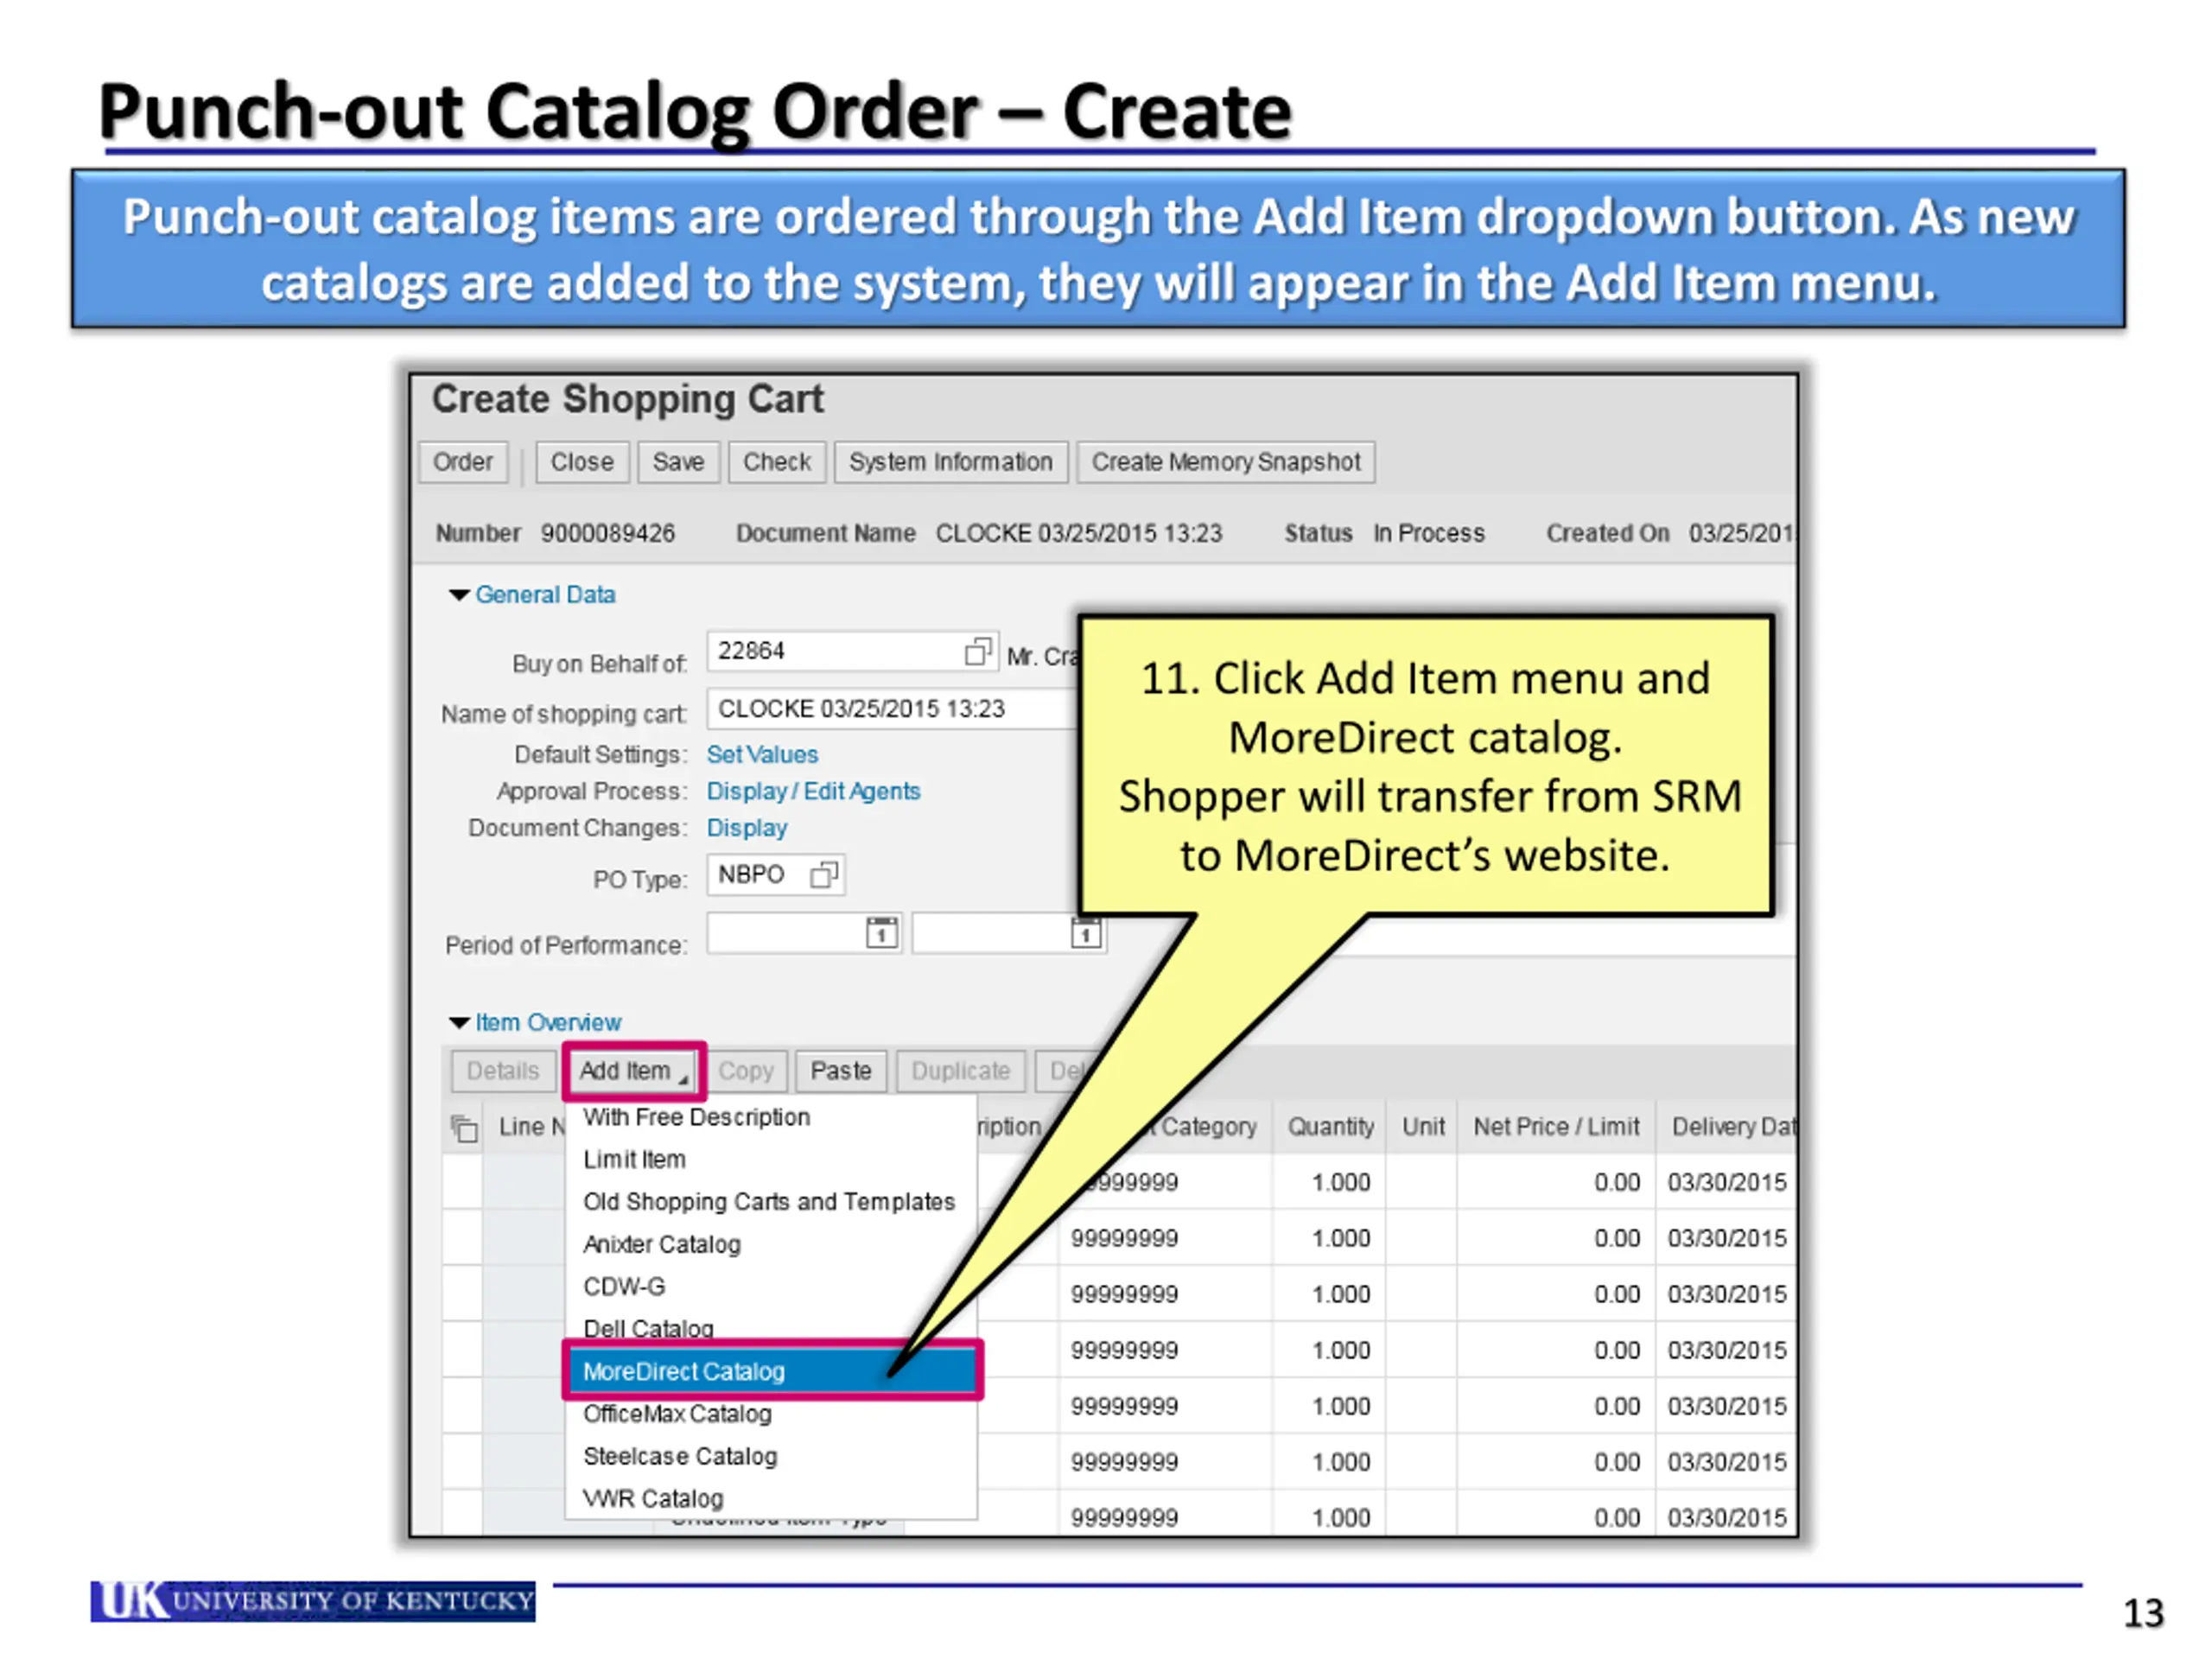The width and height of the screenshot is (2212, 1659).
Task: Open first Period of Performance calendar icon
Action: pyautogui.click(x=881, y=933)
